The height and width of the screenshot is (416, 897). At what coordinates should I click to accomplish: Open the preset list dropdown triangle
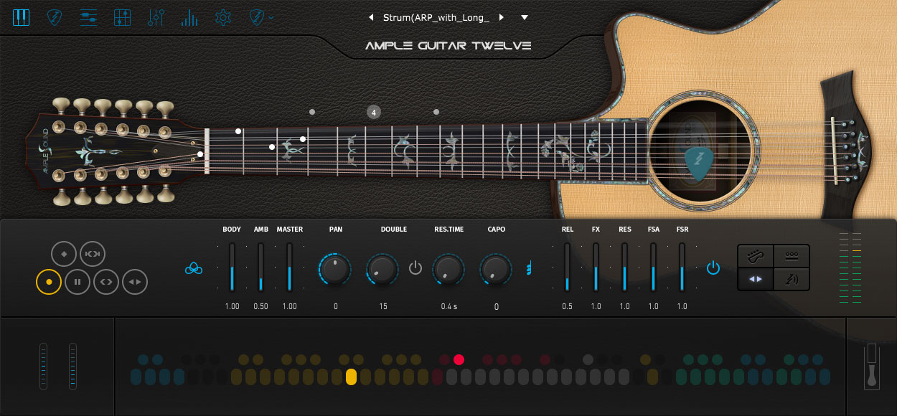(x=525, y=17)
